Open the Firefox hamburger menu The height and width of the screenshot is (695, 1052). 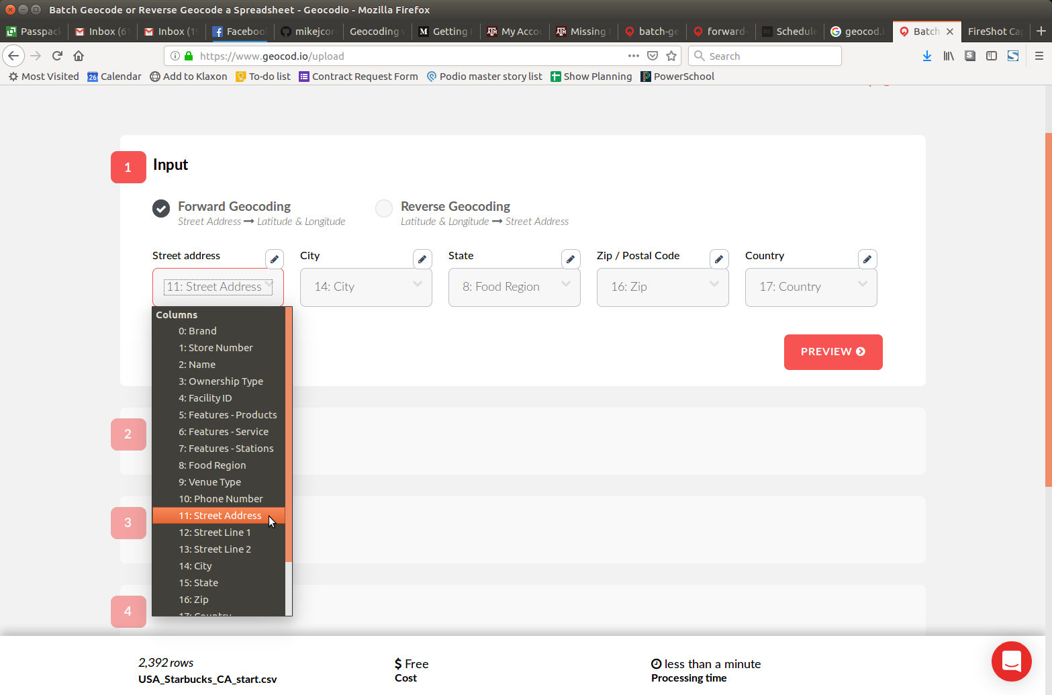(1039, 56)
